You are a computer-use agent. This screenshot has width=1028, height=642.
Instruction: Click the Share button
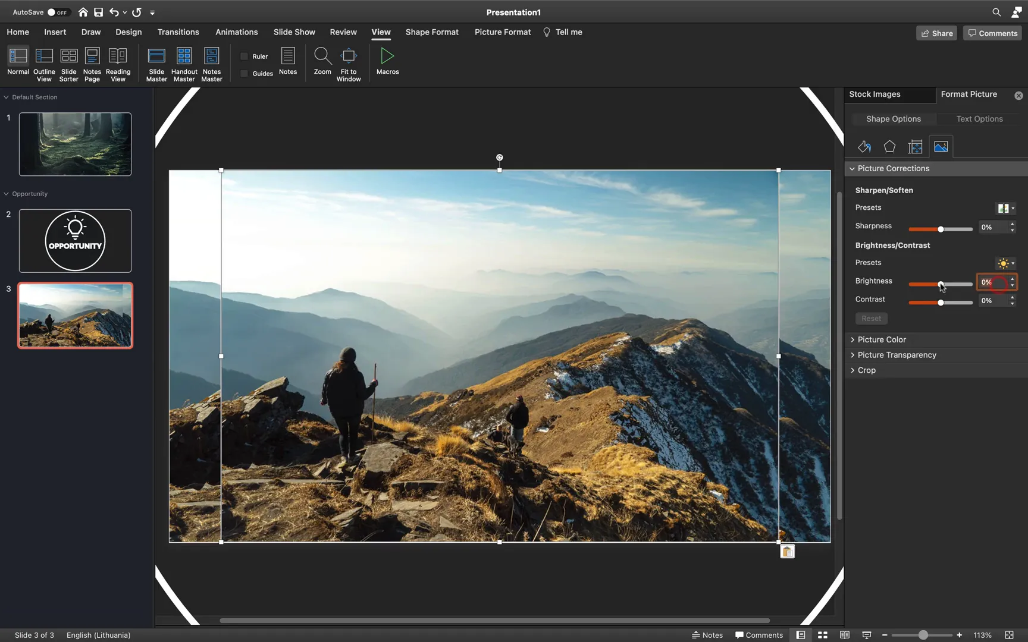(936, 33)
